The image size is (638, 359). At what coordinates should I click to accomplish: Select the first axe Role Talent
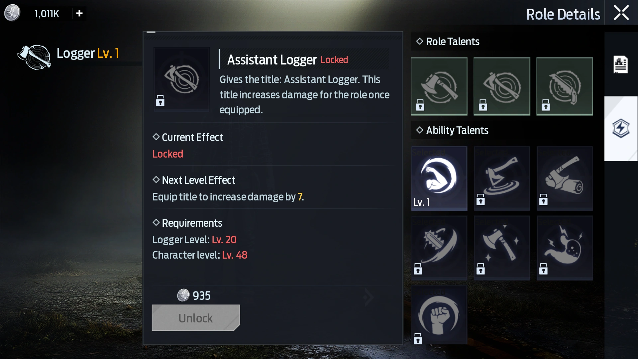tap(439, 86)
